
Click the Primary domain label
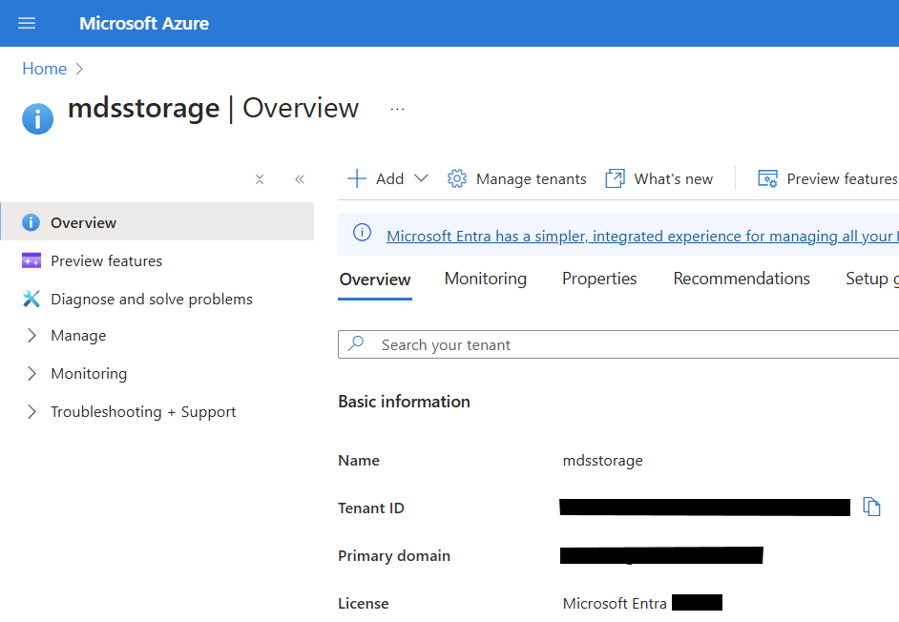pyautogui.click(x=394, y=555)
